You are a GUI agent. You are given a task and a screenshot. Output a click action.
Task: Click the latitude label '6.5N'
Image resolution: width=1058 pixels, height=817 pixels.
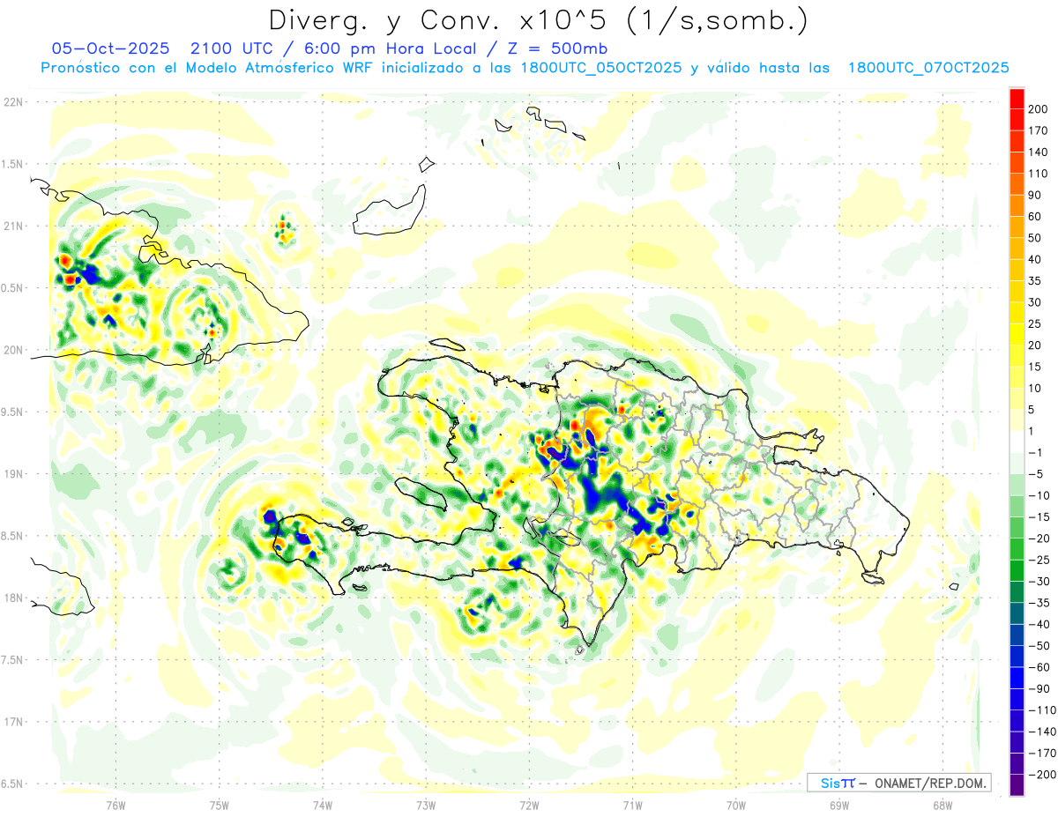point(12,784)
